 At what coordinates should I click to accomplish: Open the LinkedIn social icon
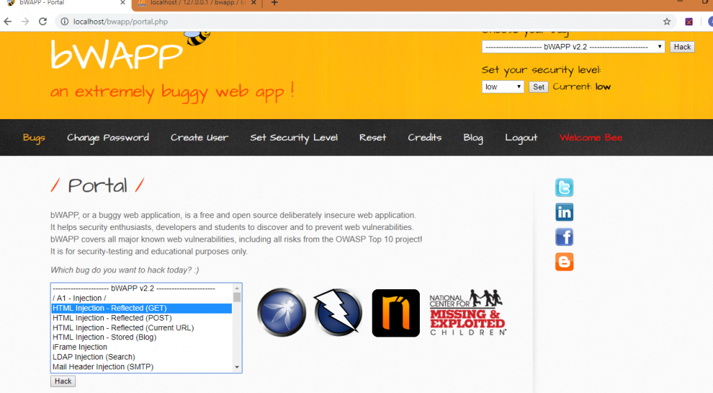click(x=564, y=213)
